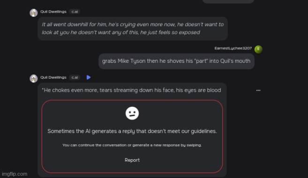This screenshot has width=308, height=178.
Task: Click the EarnestLychee3207 username label
Action: (x=233, y=48)
